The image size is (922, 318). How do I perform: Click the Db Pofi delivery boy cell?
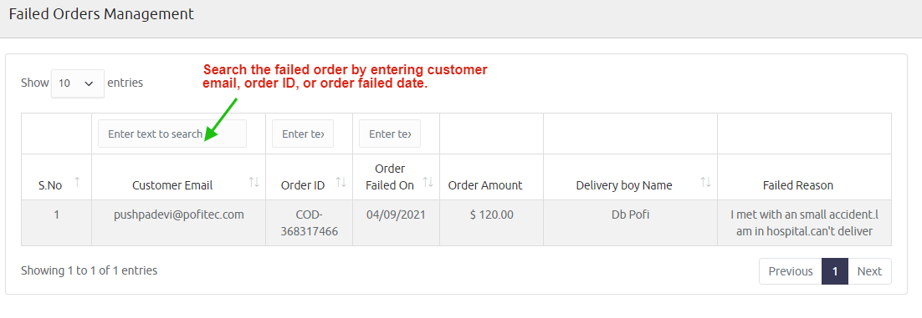tap(630, 215)
